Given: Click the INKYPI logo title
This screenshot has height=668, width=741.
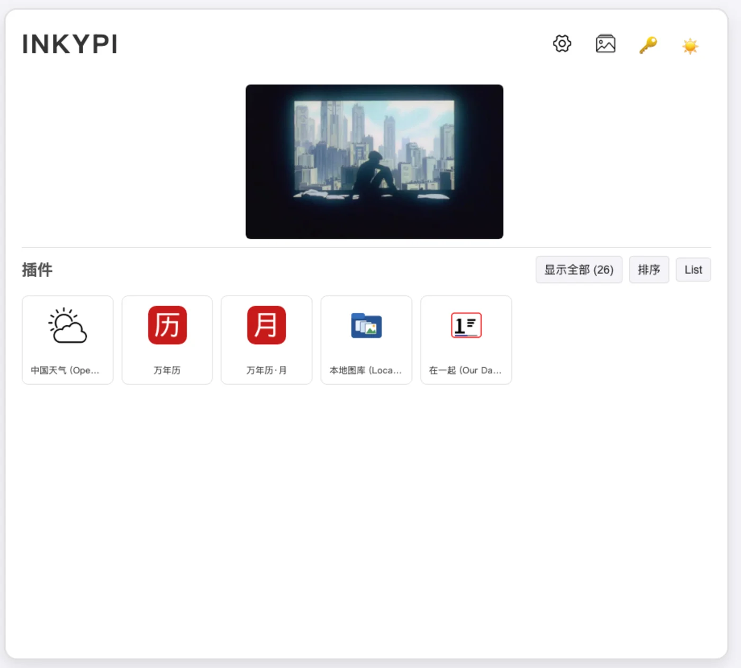Looking at the screenshot, I should pos(70,44).
